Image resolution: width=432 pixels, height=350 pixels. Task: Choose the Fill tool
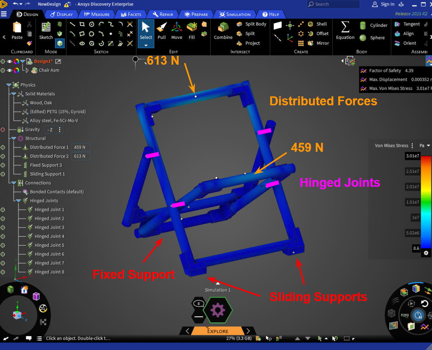click(x=192, y=27)
